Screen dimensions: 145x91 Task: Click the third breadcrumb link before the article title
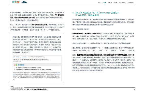point(24,57)
